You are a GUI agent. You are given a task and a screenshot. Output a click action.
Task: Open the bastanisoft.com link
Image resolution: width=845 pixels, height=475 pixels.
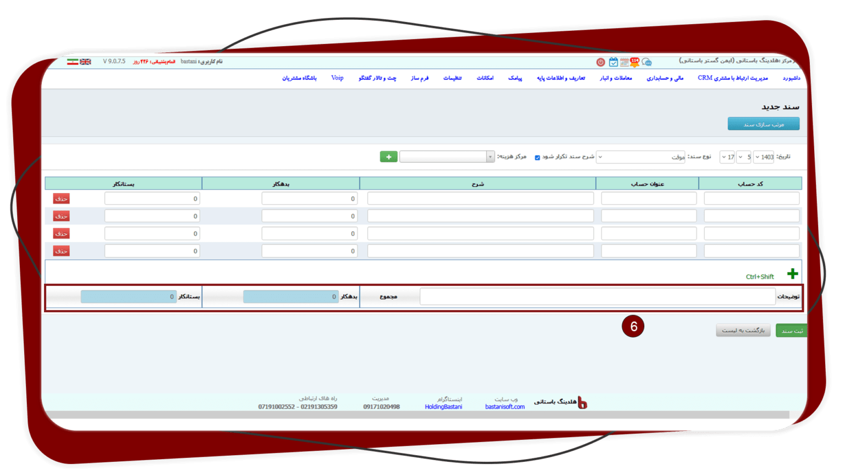point(504,407)
